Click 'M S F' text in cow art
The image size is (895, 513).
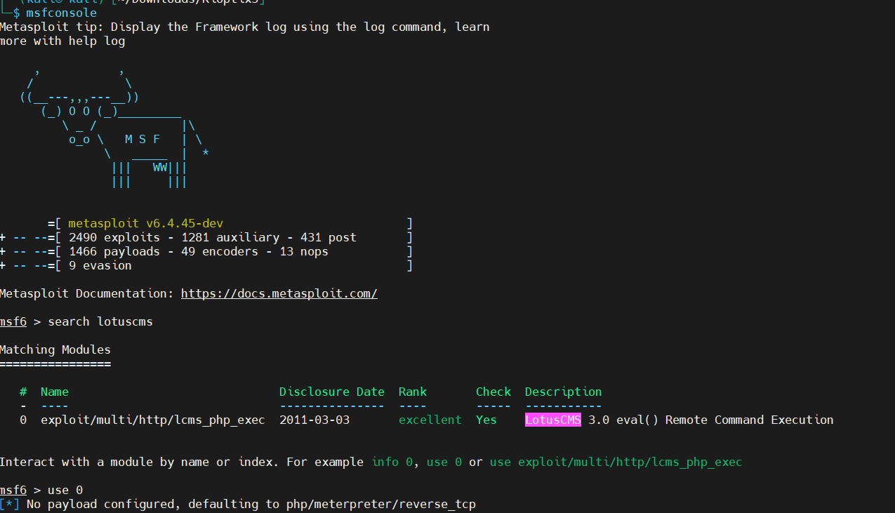click(x=142, y=139)
